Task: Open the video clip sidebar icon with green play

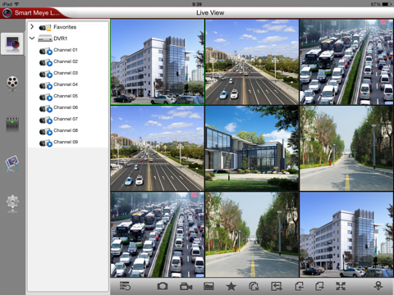Action: click(x=12, y=125)
